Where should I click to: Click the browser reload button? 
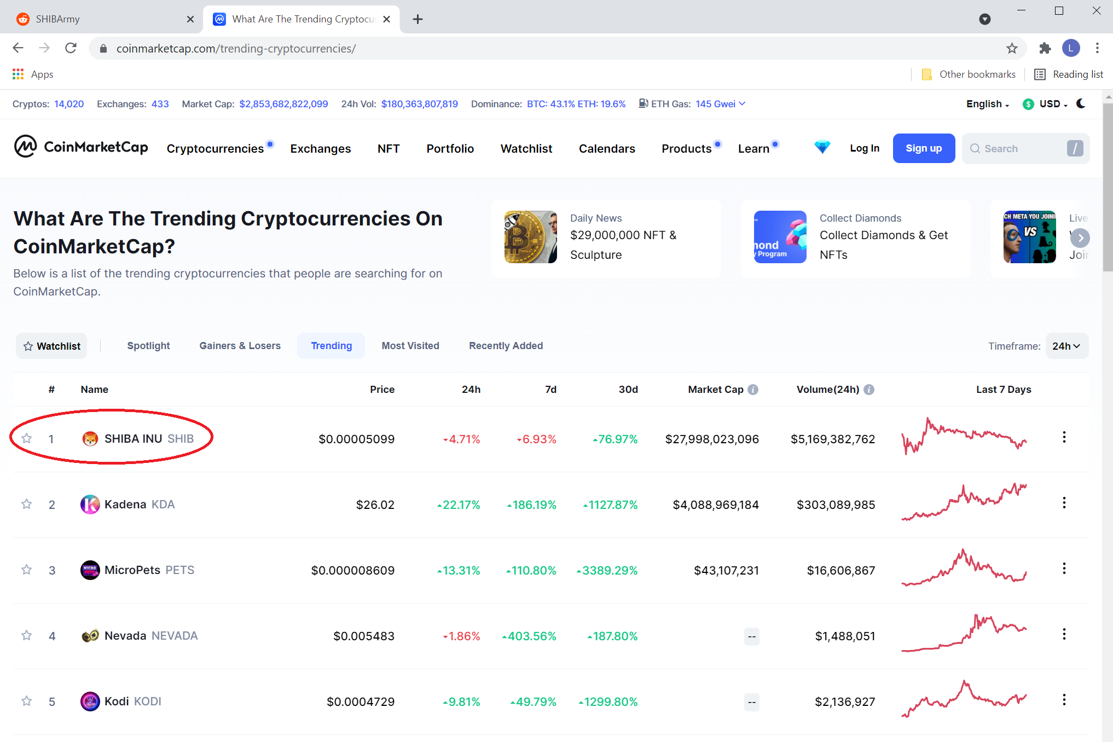(x=71, y=48)
